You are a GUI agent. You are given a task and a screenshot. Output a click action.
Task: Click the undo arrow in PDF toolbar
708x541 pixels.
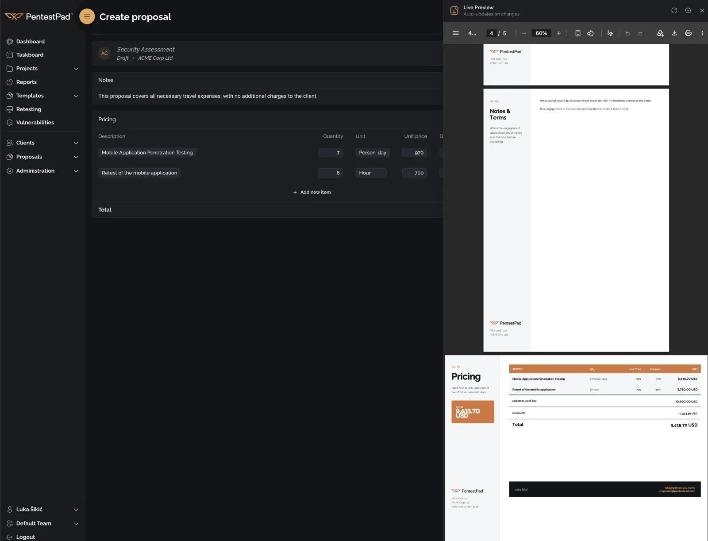tap(627, 33)
